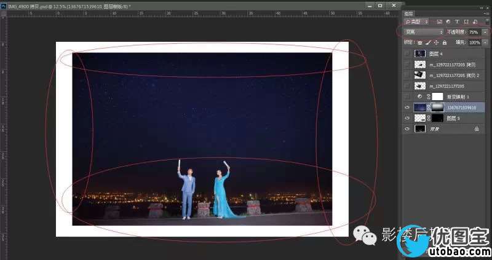Click the fill 100% value field
The image size is (492, 260).
475,42
